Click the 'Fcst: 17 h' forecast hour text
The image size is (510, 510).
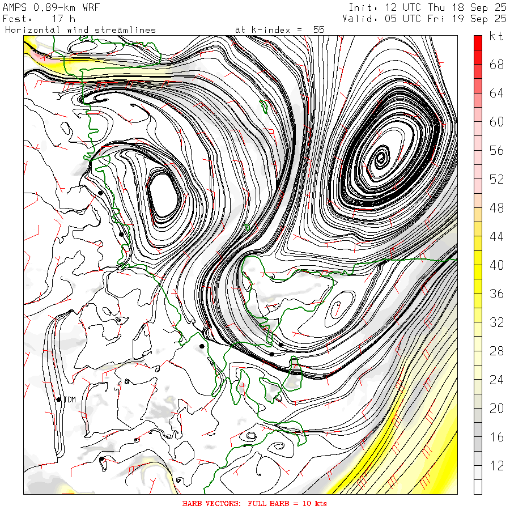(x=39, y=18)
